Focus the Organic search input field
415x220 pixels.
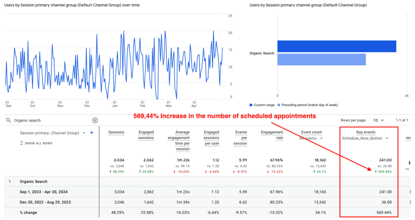coord(51,120)
